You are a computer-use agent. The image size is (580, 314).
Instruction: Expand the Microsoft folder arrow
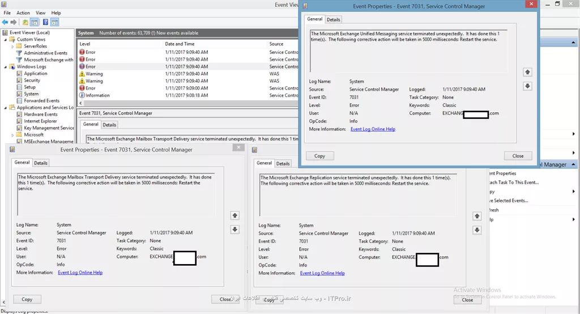[x=12, y=135]
